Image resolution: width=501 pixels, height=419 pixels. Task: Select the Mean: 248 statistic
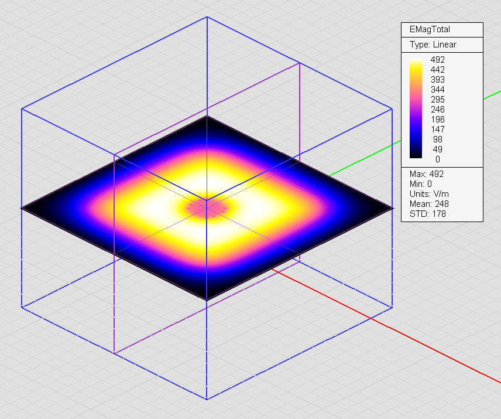tap(428, 203)
